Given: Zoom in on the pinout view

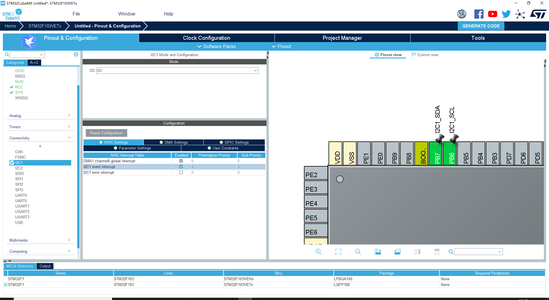Looking at the screenshot, I should tap(318, 252).
